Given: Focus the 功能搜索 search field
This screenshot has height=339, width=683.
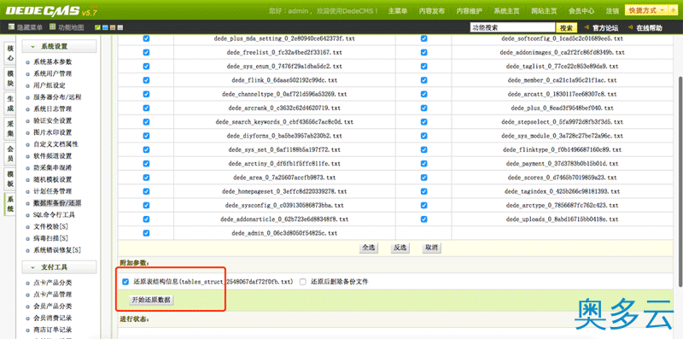Looking at the screenshot, I should pos(513,28).
